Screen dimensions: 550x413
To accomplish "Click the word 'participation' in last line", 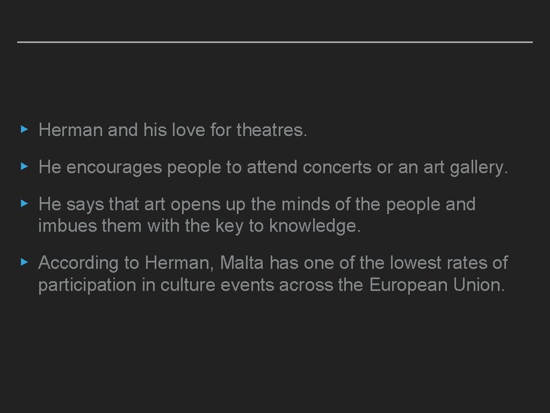I will tap(87, 286).
